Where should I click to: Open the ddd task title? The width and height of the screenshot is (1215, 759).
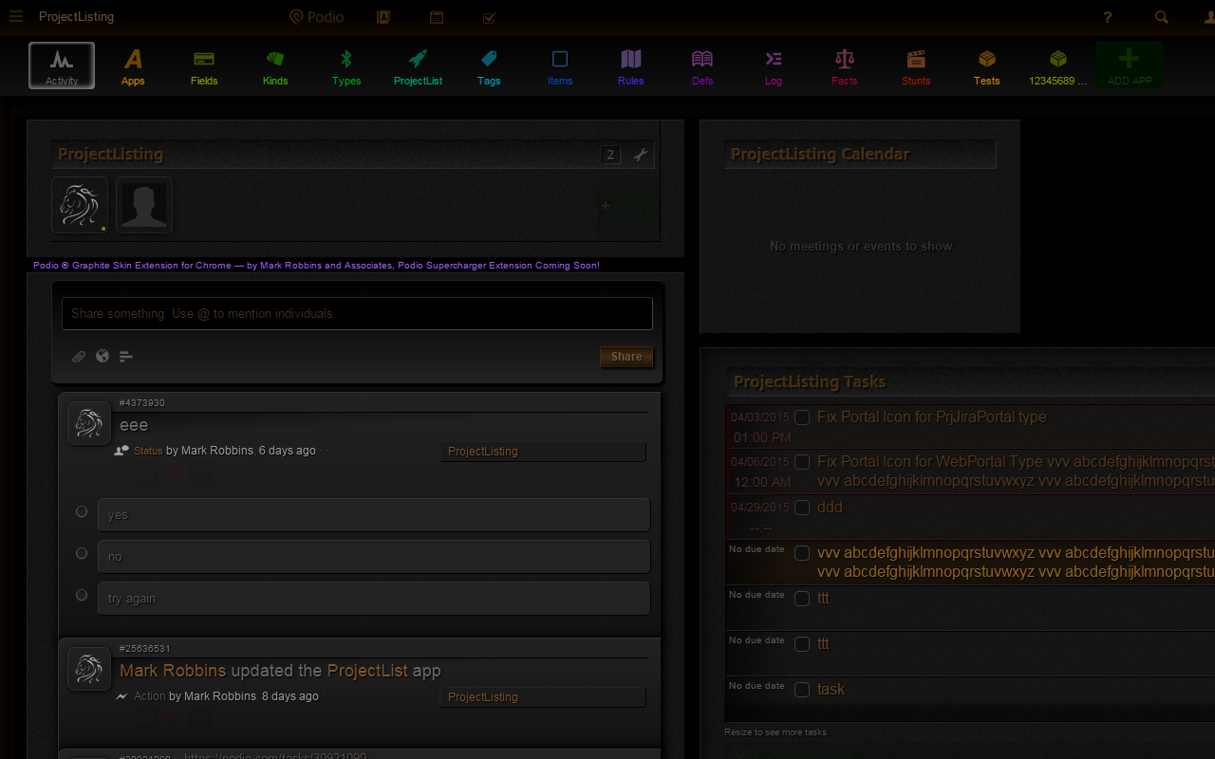(x=830, y=508)
